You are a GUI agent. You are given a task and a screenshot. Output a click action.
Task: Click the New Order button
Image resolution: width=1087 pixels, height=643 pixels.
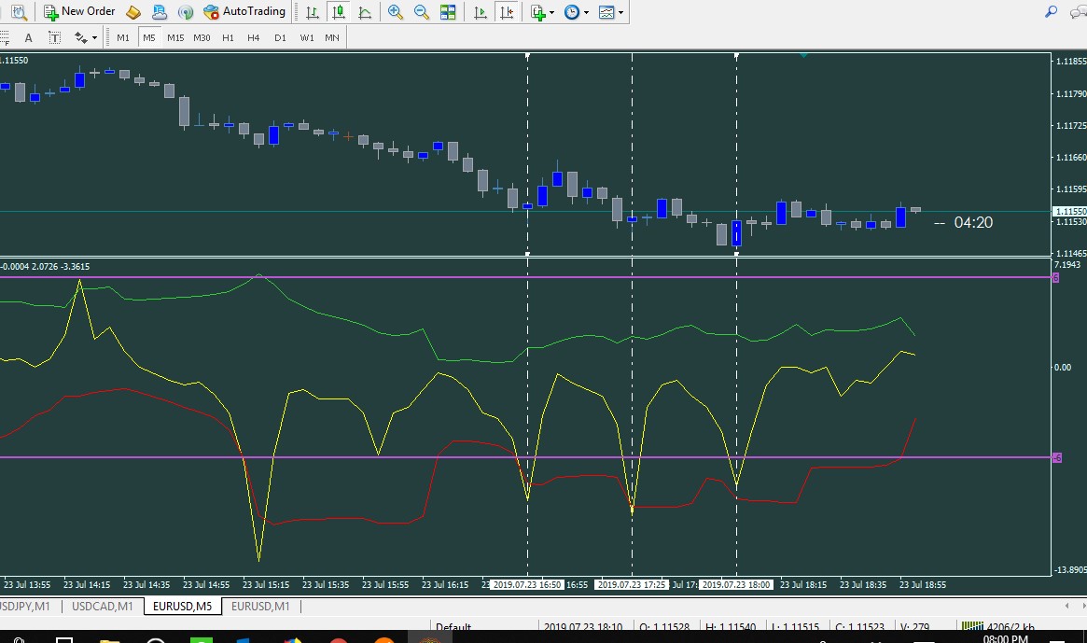(x=79, y=12)
